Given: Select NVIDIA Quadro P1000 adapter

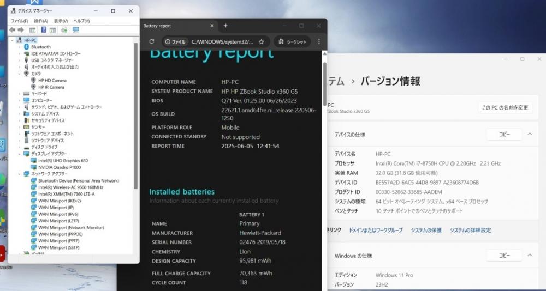Looking at the screenshot, I should point(60,167).
